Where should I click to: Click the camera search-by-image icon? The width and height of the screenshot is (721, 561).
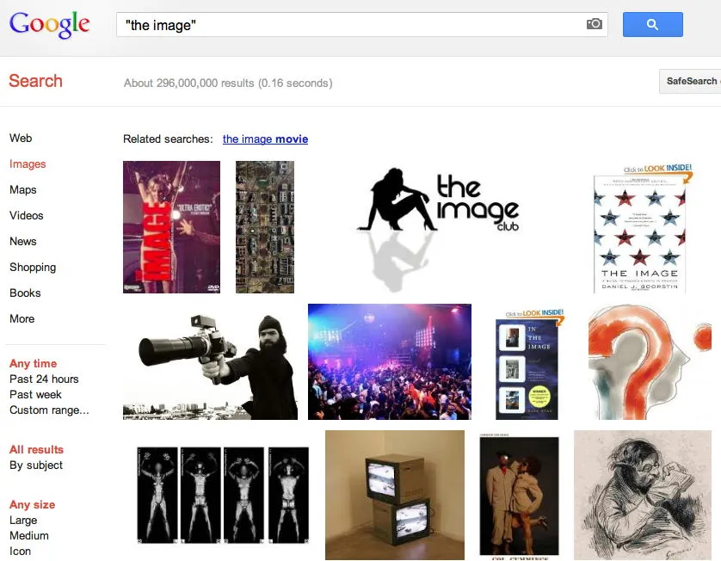tap(594, 24)
